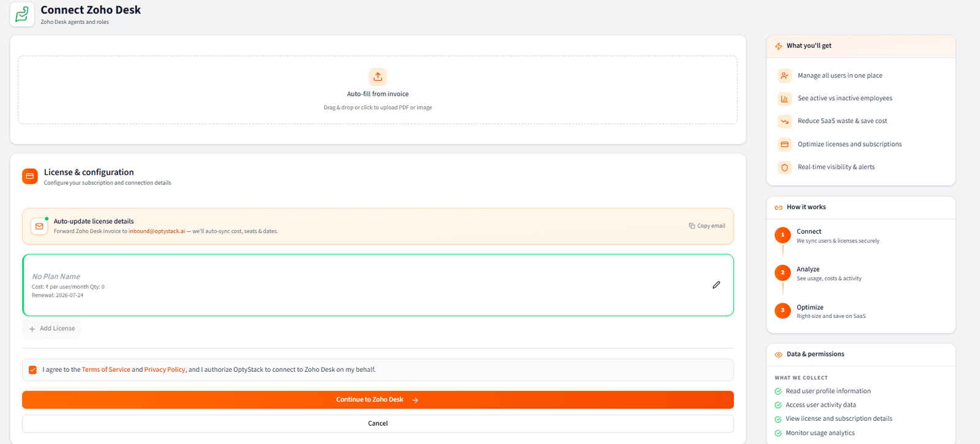Screen dimensions: 980x444
Task: Click the lightning icon beside What you'll get
Action: (778, 46)
